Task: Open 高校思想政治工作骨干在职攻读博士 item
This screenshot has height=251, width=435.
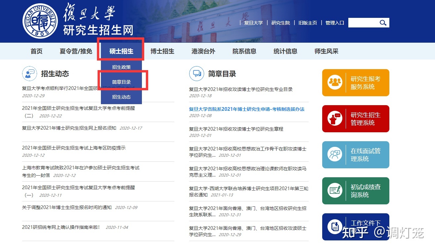Action: tap(248, 152)
